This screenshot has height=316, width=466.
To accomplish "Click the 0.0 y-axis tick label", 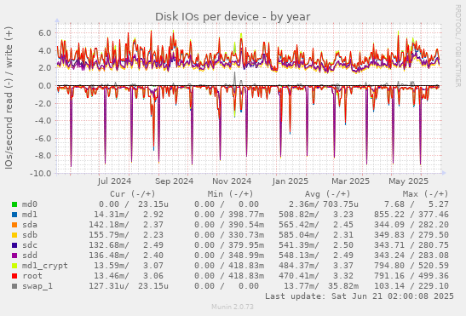I will tap(44, 86).
